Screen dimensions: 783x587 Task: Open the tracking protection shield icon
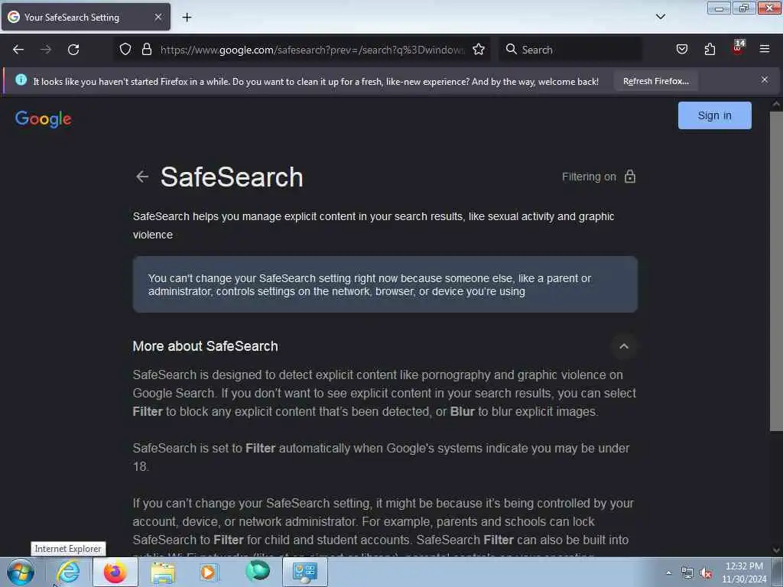(x=125, y=49)
